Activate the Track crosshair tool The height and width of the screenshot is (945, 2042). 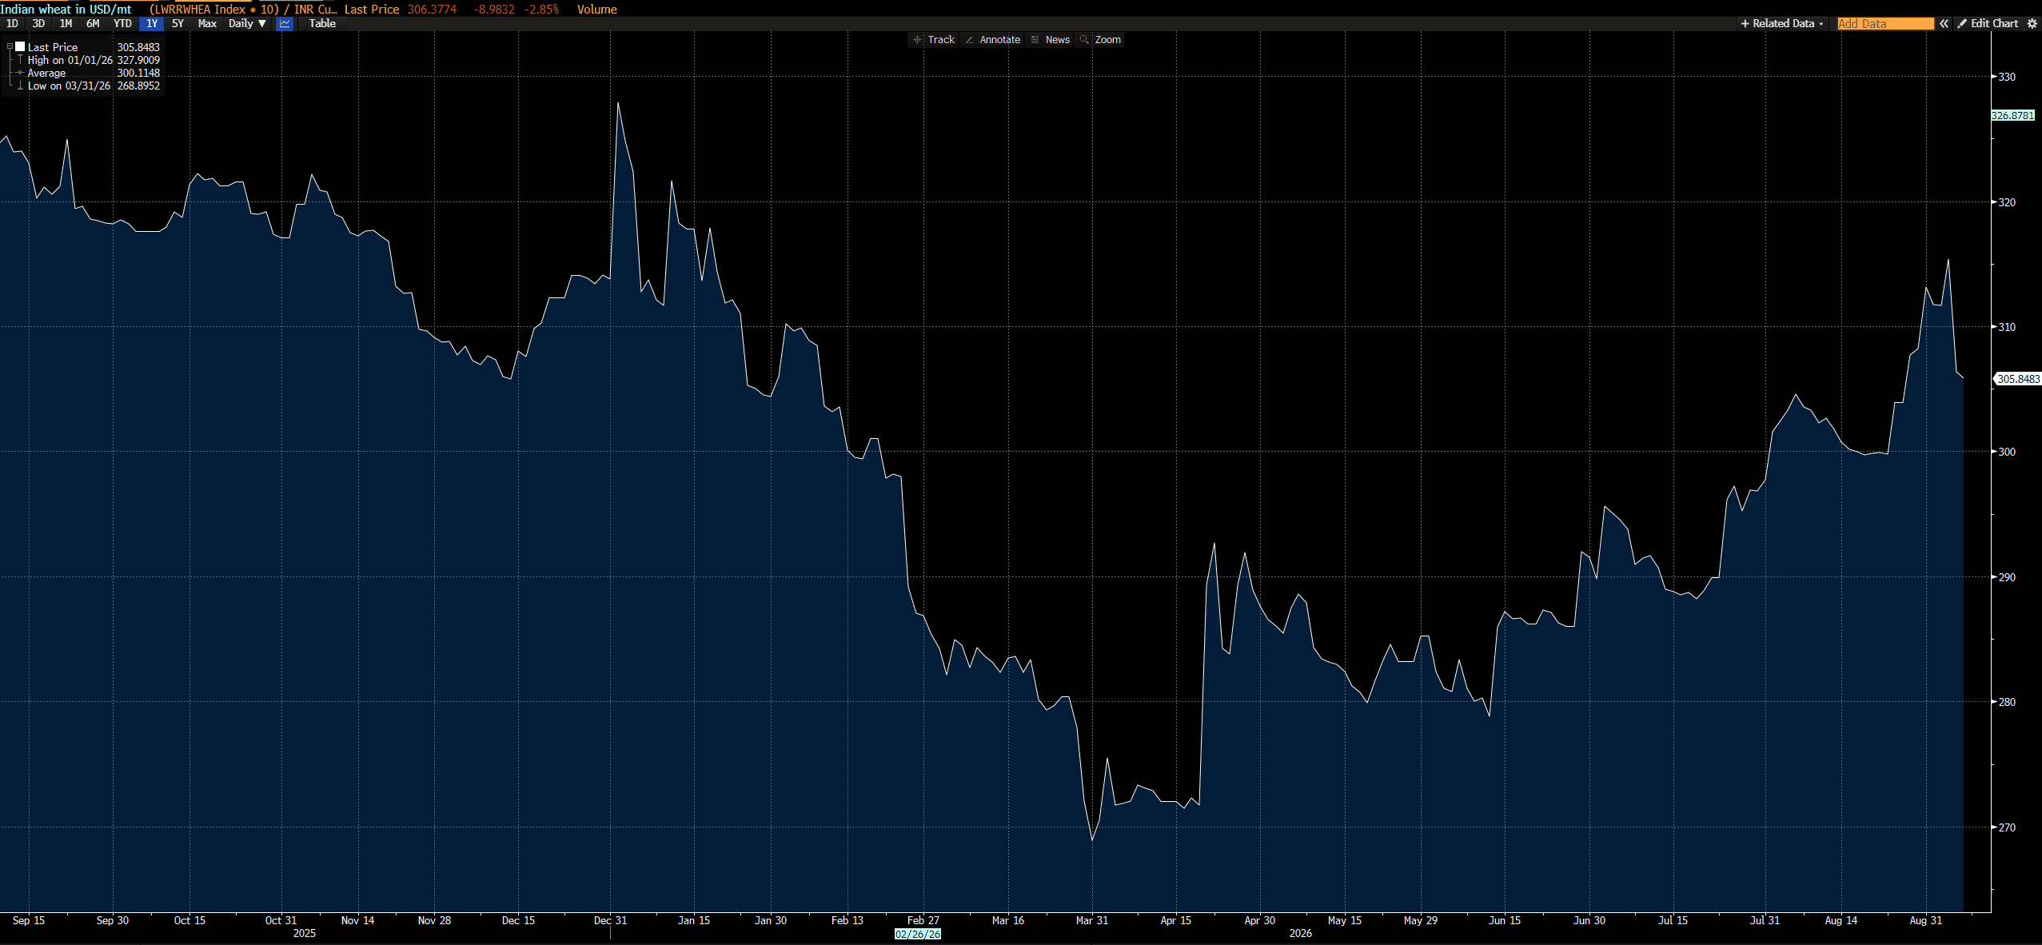pyautogui.click(x=934, y=40)
